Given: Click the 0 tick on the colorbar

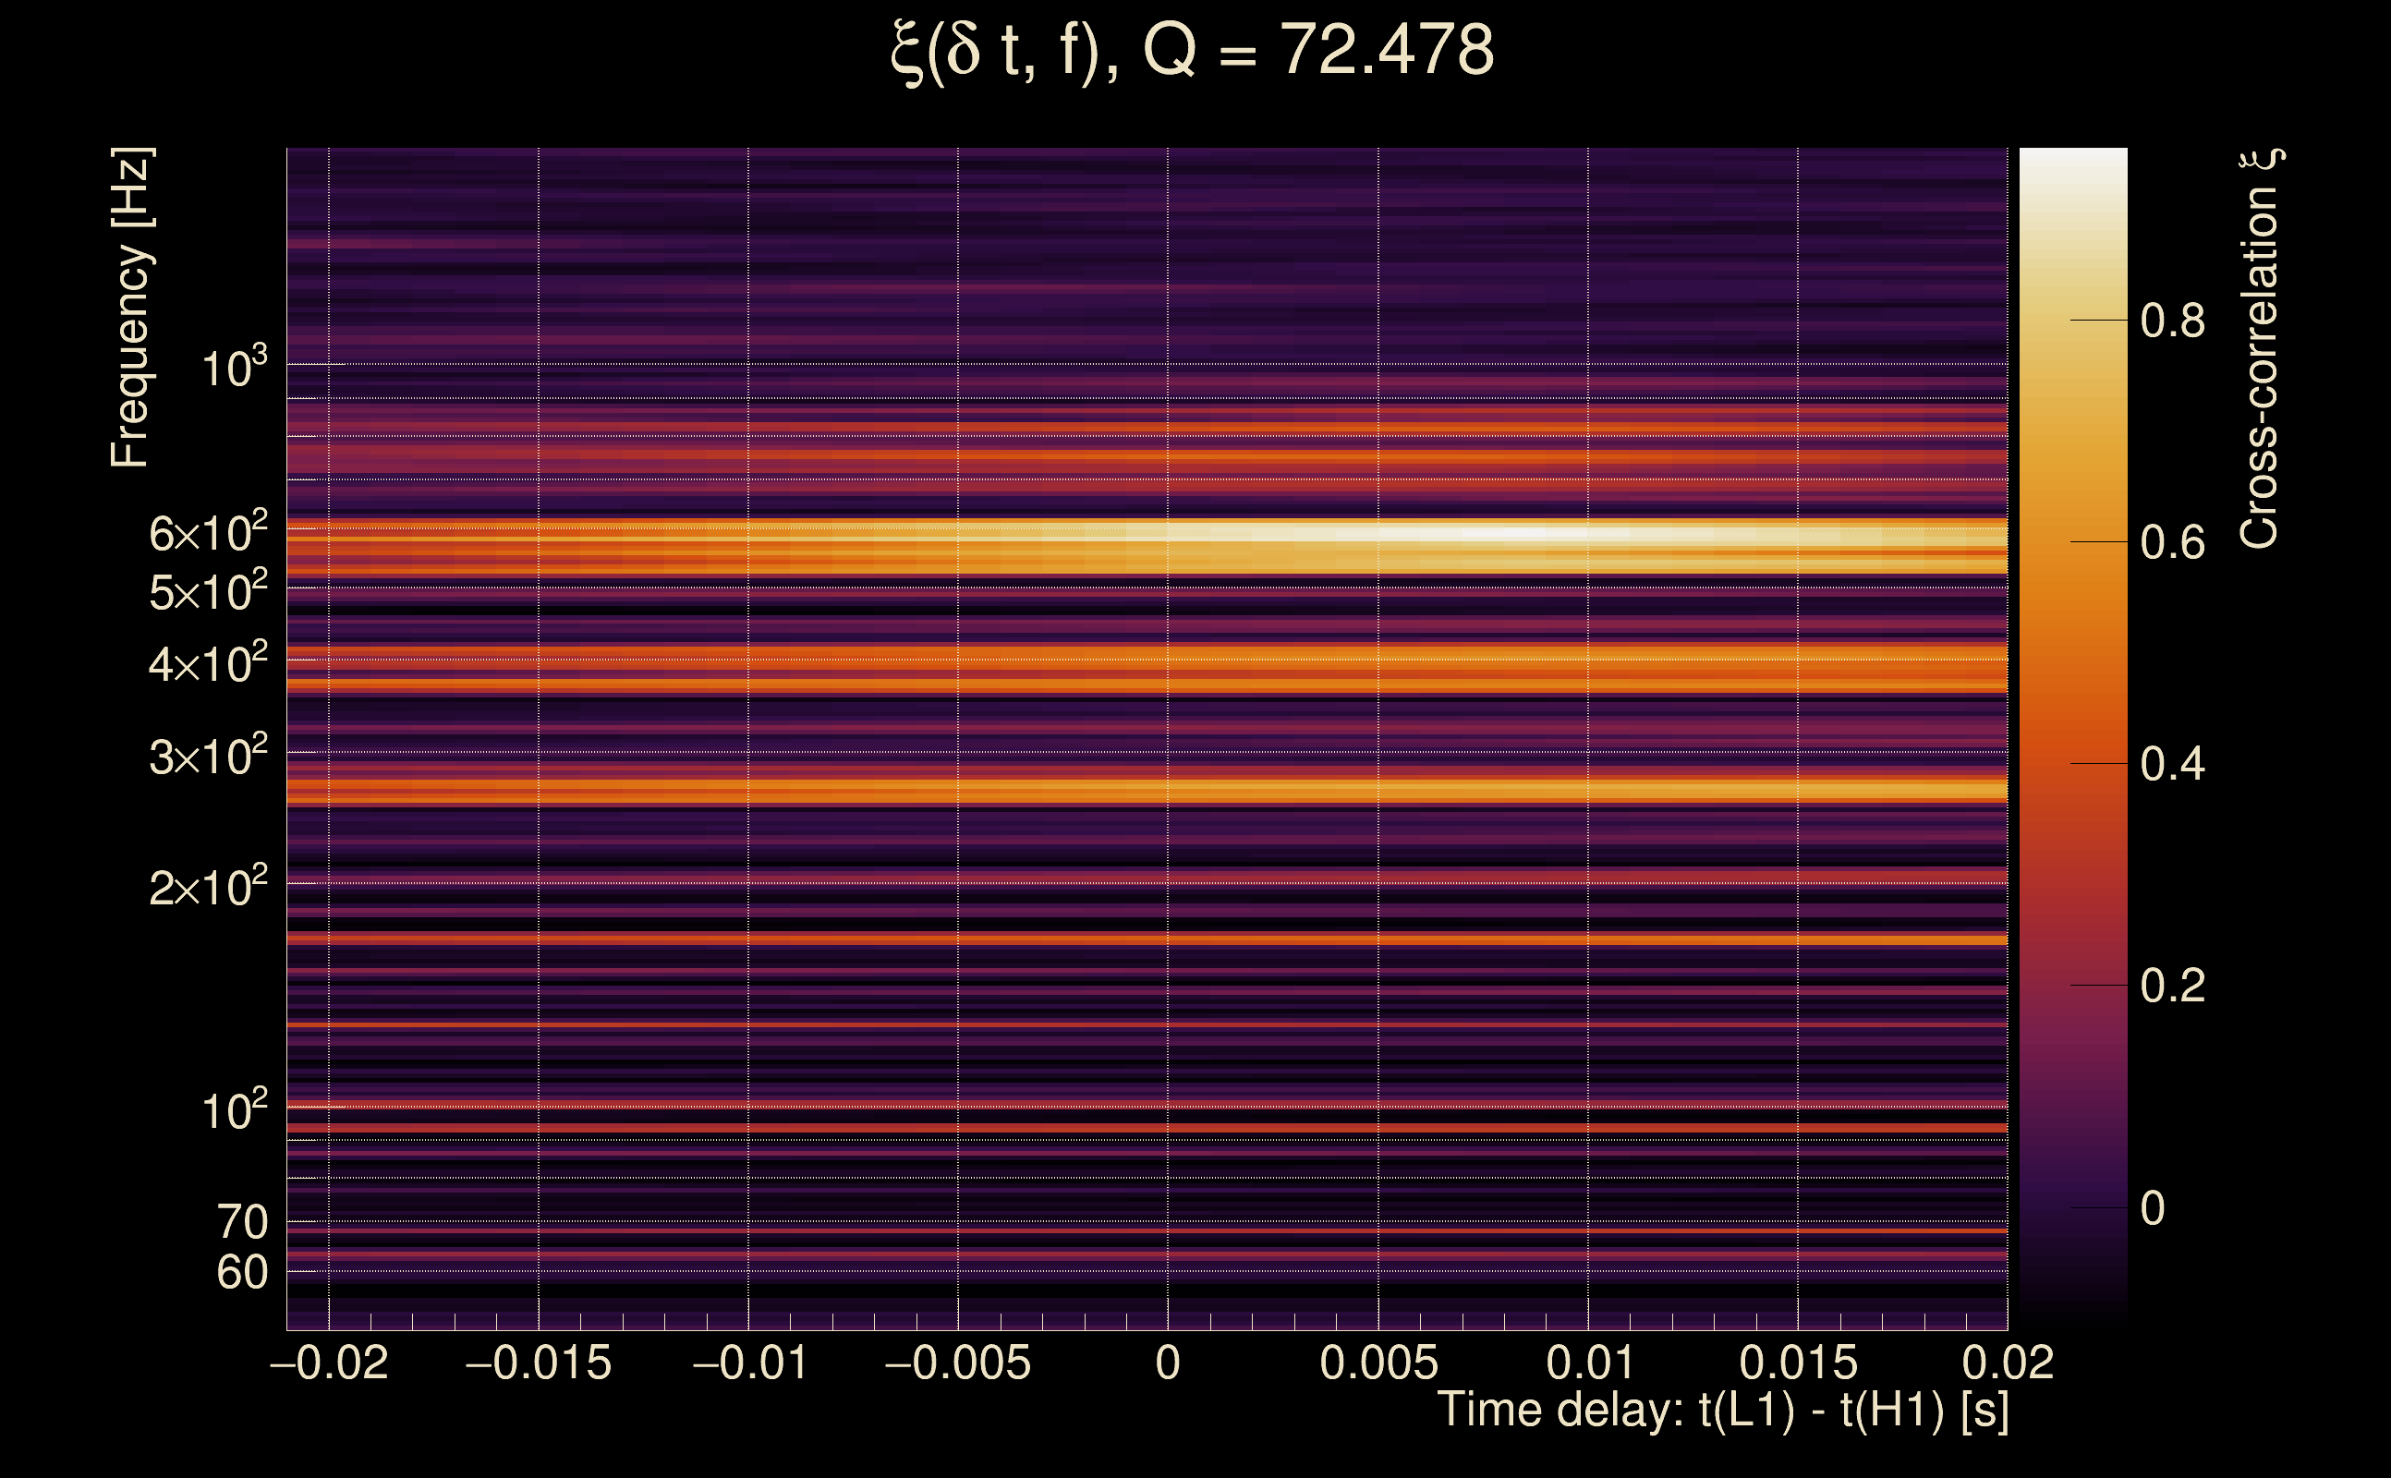Looking at the screenshot, I should click(x=2152, y=1208).
